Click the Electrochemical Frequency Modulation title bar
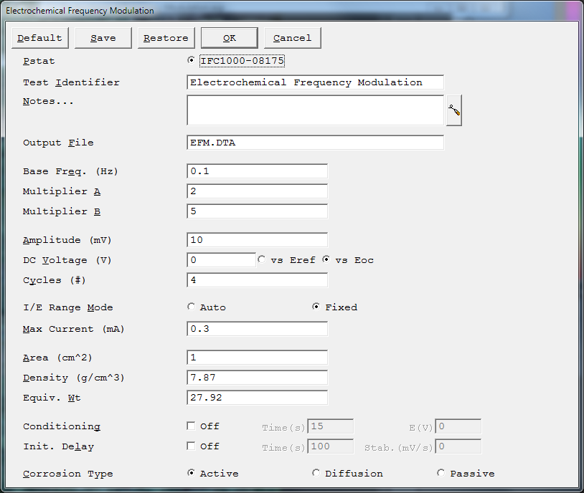Viewport: 584px width, 493px height. click(292, 11)
